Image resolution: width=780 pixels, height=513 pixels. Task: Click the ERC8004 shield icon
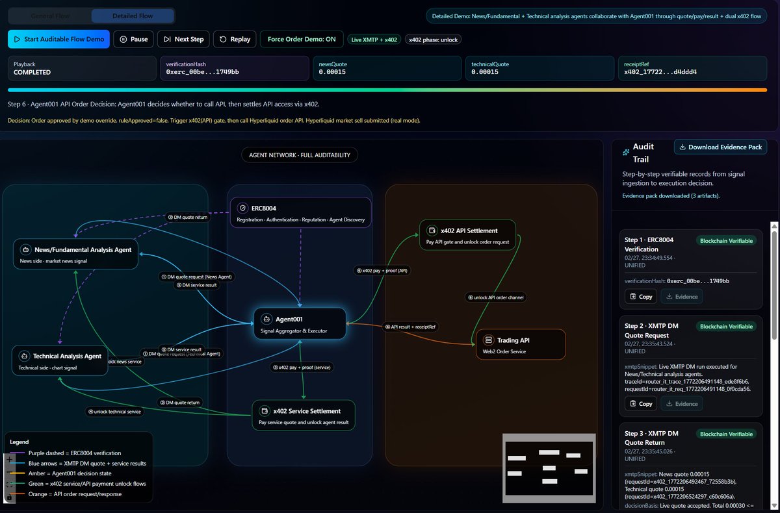coord(242,208)
